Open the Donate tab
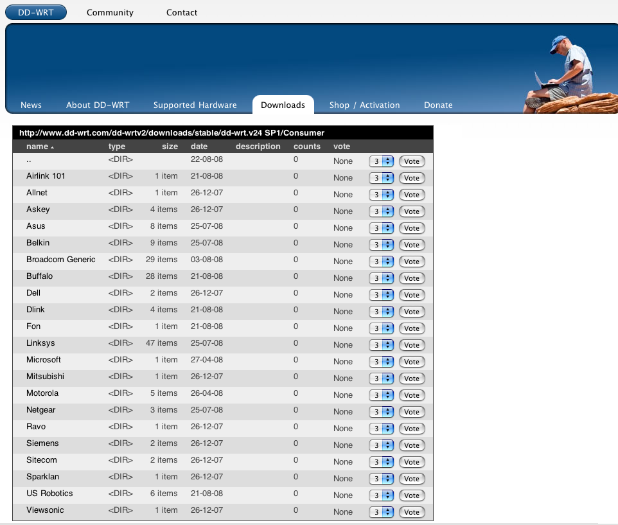The image size is (618, 525). 438,105
